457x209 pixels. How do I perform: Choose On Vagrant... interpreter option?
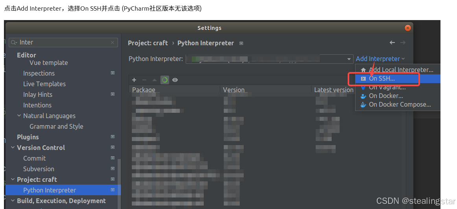[x=398, y=87]
